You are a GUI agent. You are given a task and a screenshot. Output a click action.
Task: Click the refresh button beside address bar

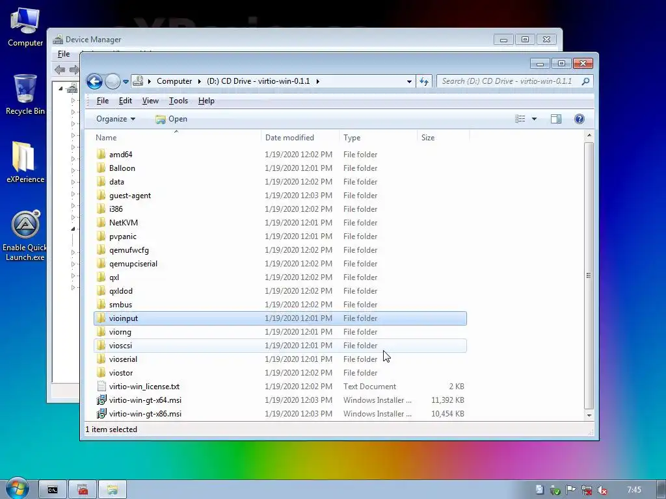(424, 81)
